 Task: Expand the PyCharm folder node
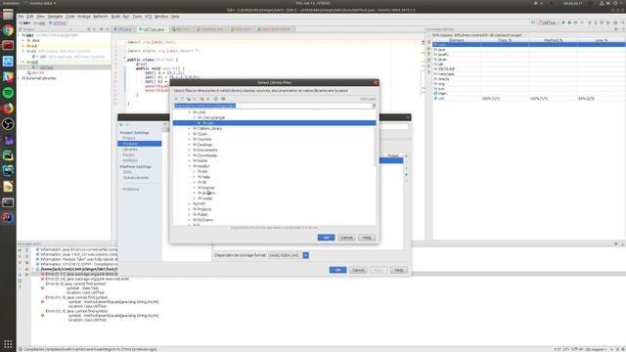[x=190, y=220]
